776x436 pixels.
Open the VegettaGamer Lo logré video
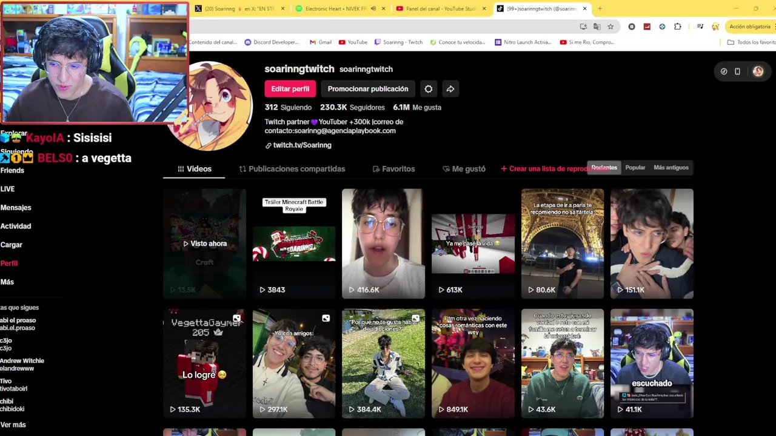point(204,363)
